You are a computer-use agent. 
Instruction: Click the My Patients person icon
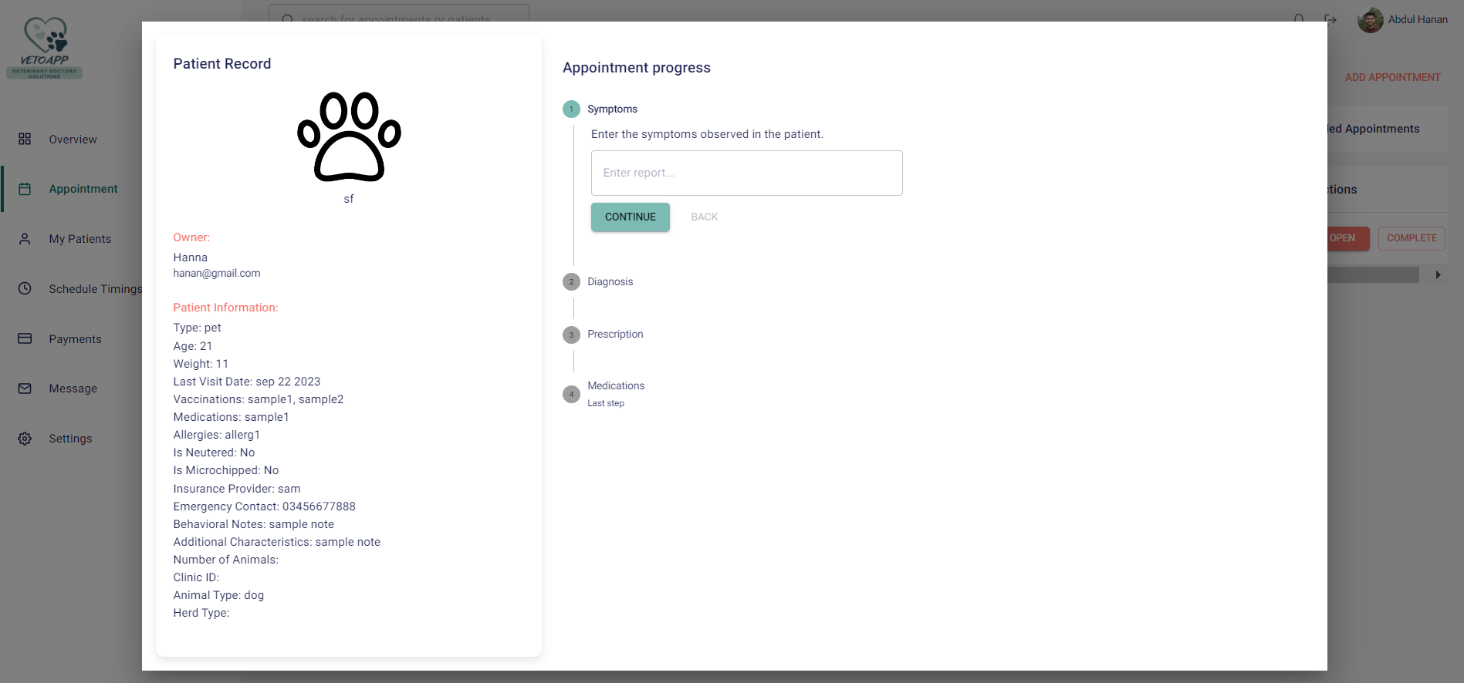pyautogui.click(x=25, y=239)
